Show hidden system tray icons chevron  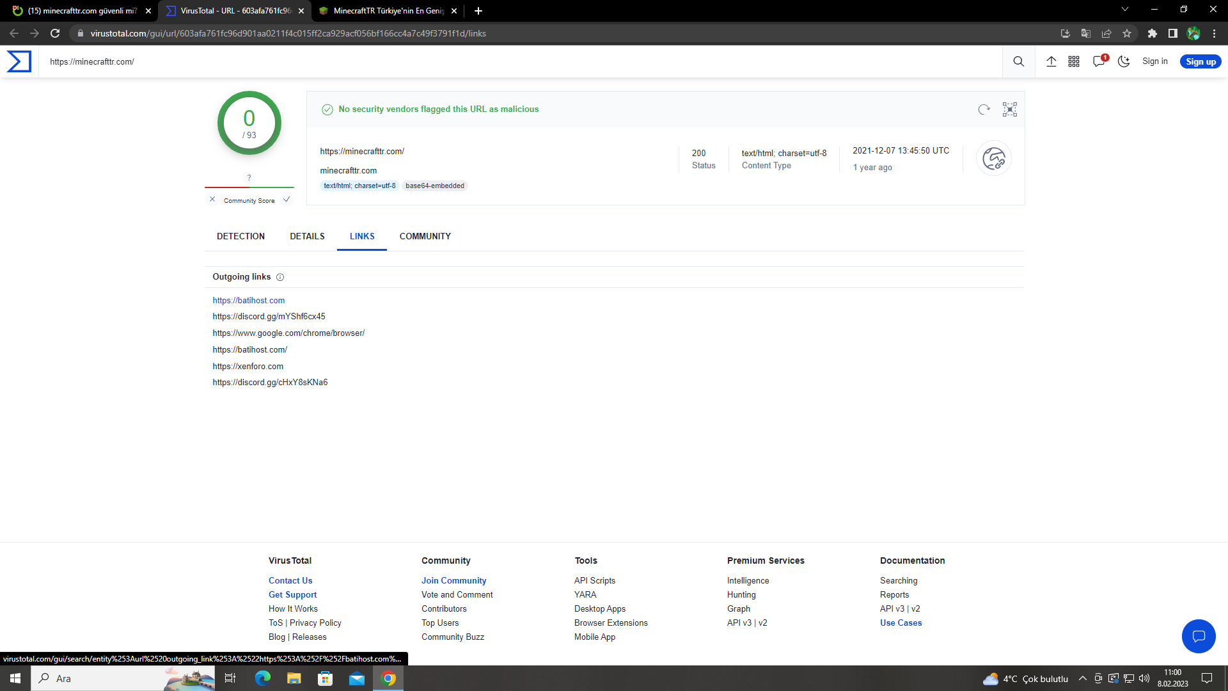(1082, 678)
